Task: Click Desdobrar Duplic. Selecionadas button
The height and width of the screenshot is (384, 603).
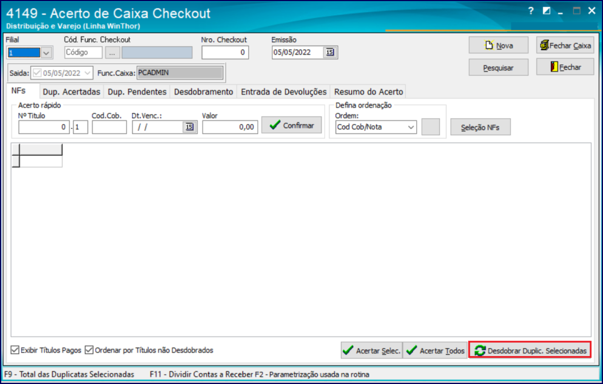Action: pos(530,351)
